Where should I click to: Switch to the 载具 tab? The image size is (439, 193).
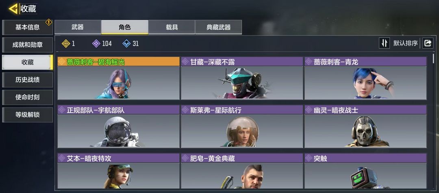point(172,27)
